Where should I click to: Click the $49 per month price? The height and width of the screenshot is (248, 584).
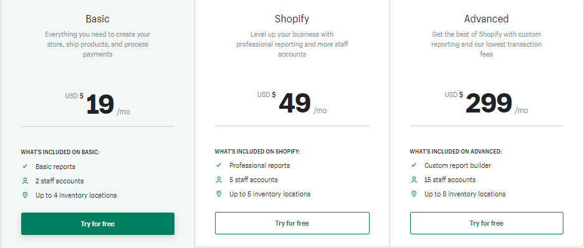292,103
